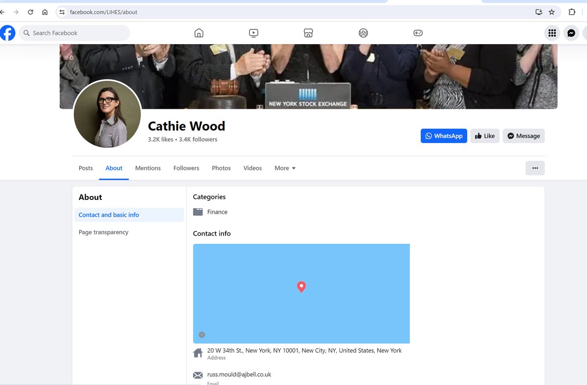Bookmark this page with the star icon

(x=552, y=12)
